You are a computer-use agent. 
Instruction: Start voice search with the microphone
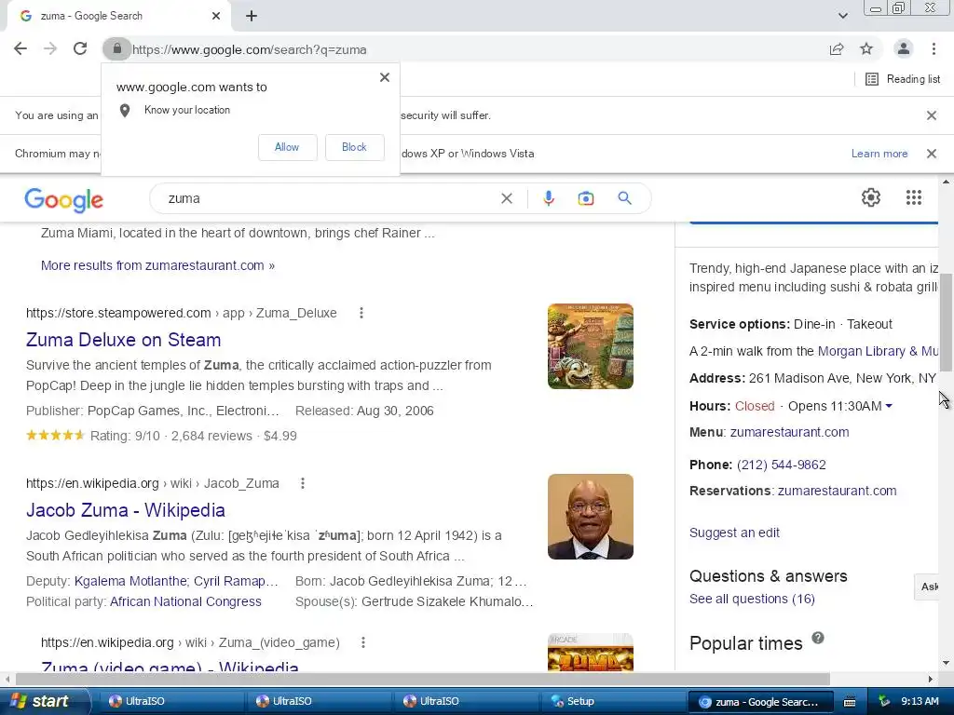pos(548,198)
